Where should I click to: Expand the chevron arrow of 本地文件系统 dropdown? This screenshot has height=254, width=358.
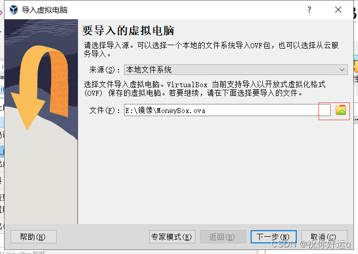pyautogui.click(x=342, y=70)
